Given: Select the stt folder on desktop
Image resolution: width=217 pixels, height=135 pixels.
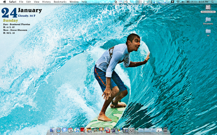Looking at the screenshot, I should (x=208, y=32).
